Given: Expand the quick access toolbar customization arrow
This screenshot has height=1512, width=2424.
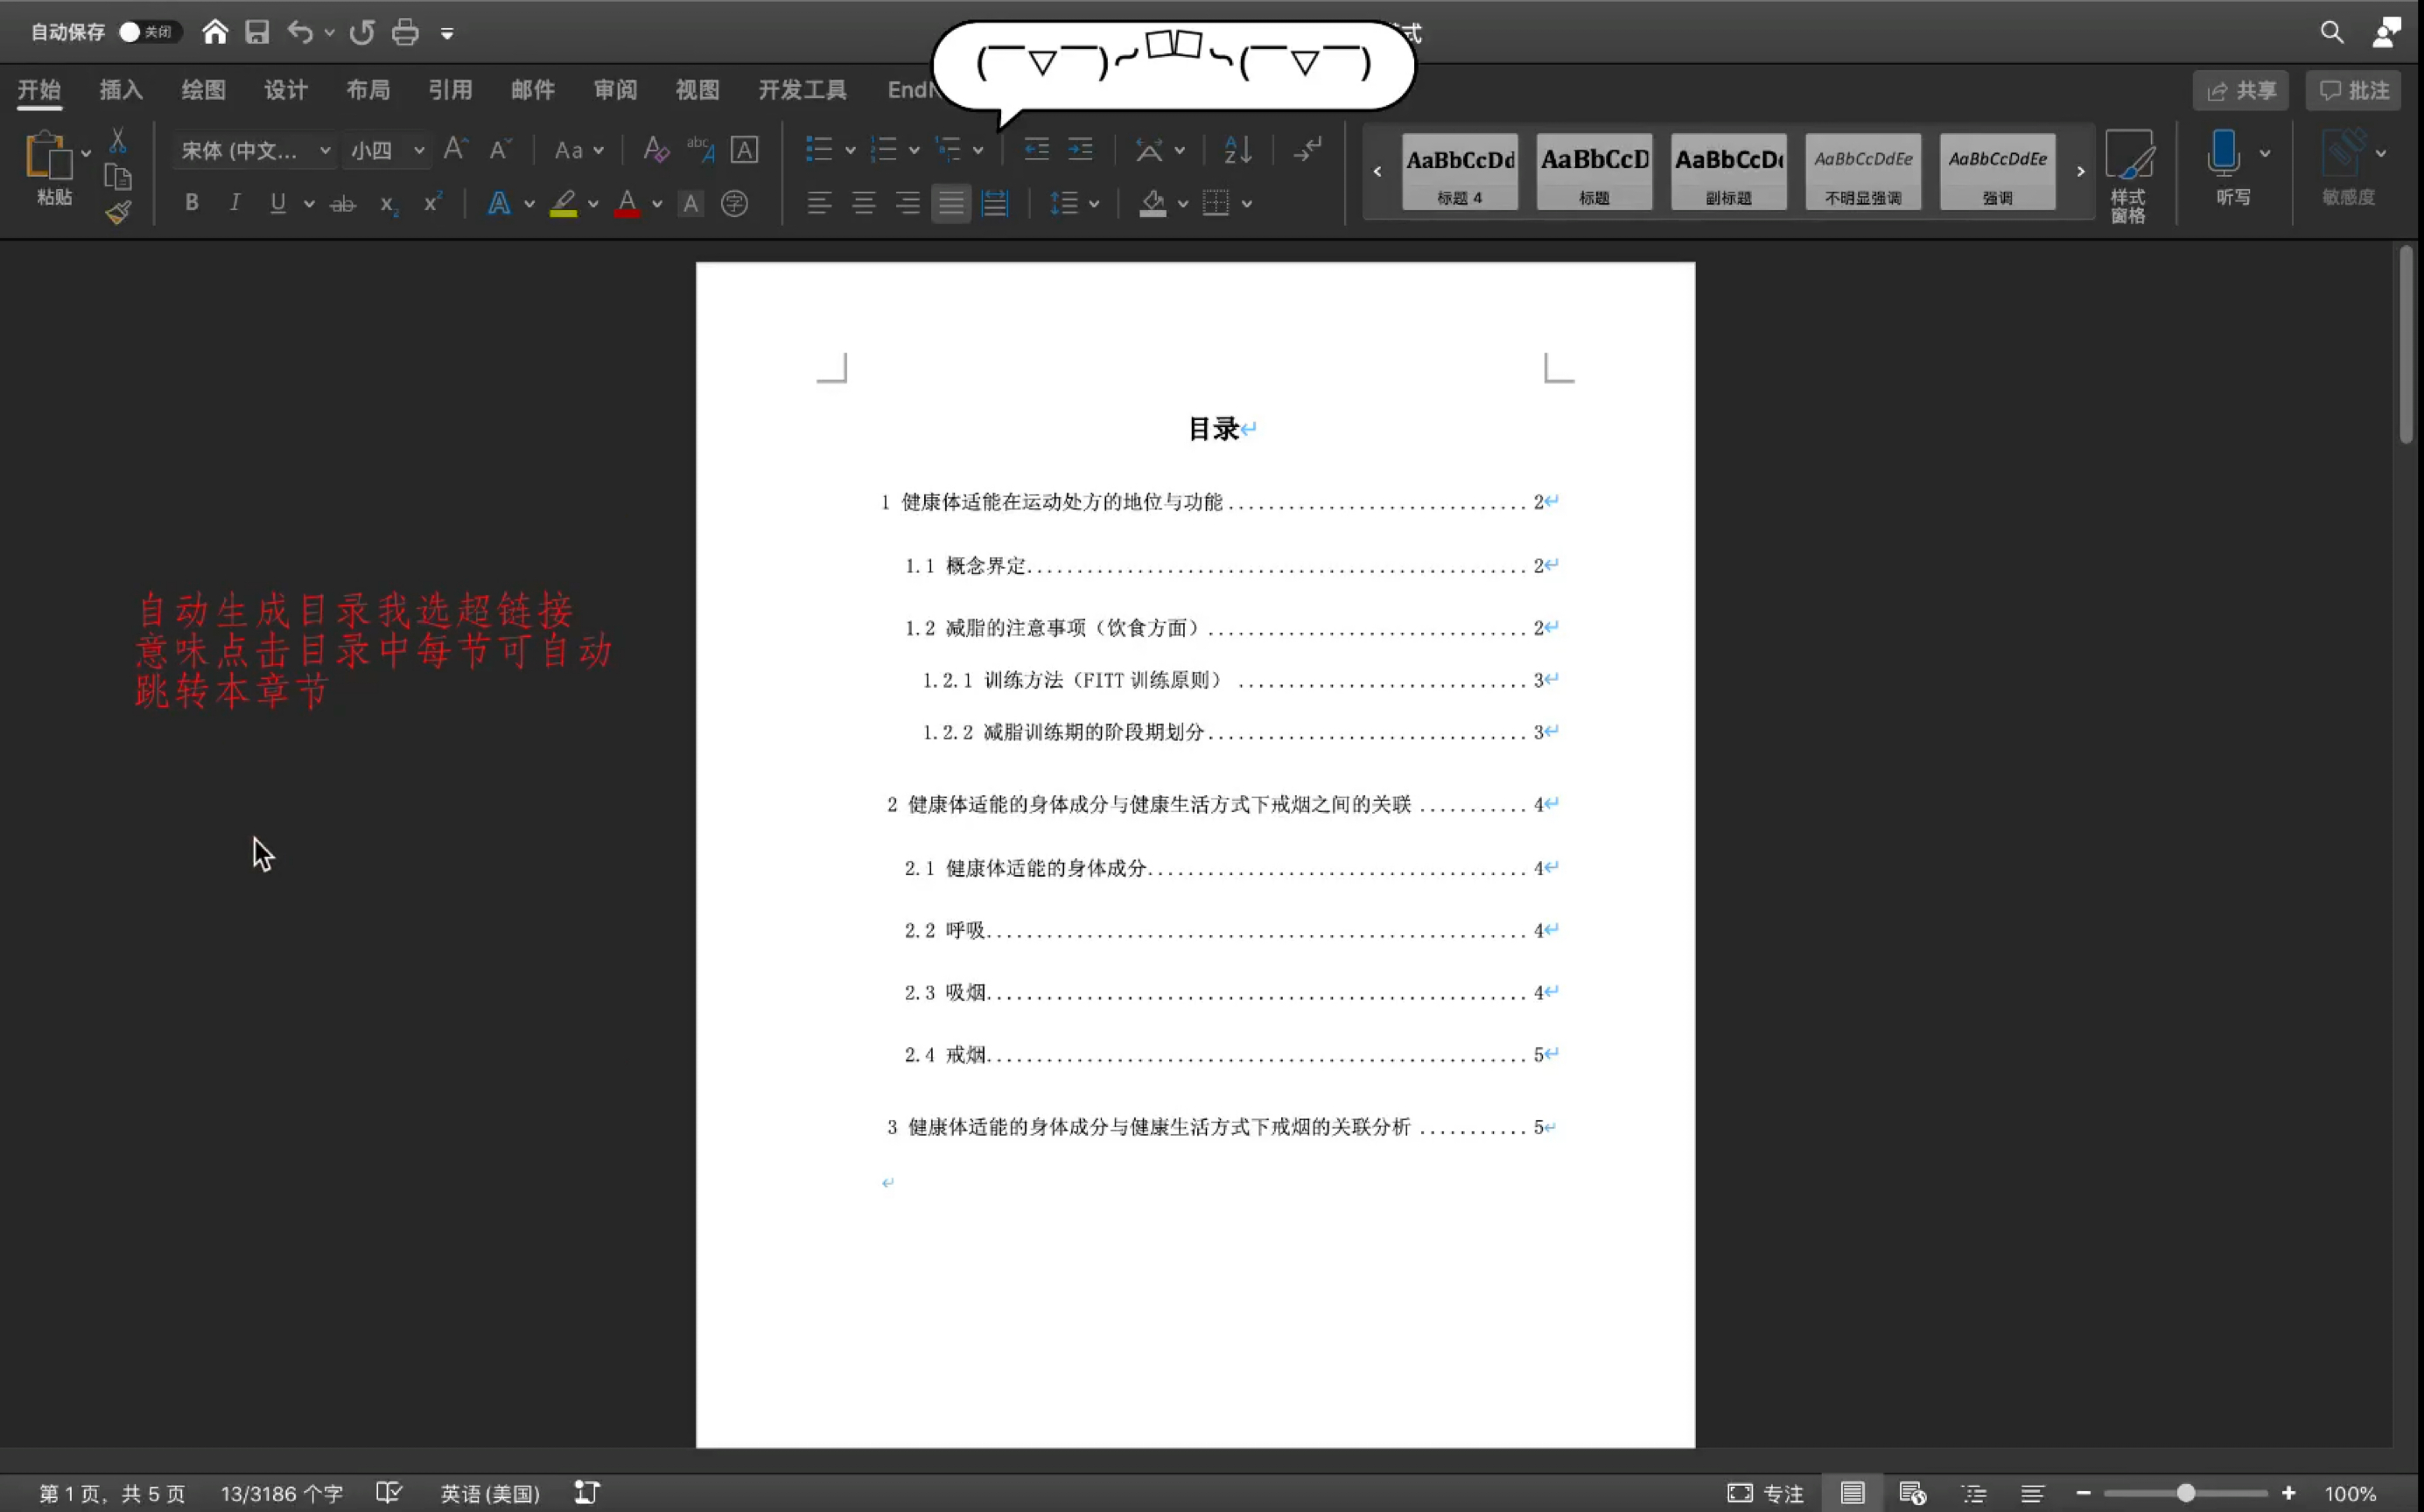Looking at the screenshot, I should pyautogui.click(x=447, y=34).
